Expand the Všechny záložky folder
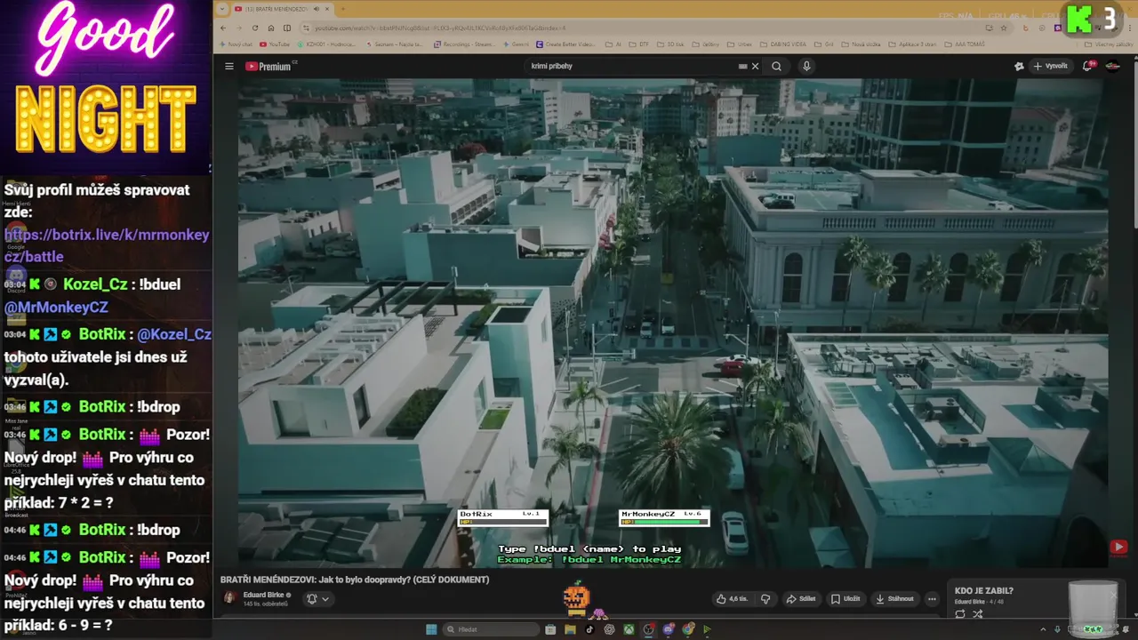The width and height of the screenshot is (1138, 640). point(1110,44)
